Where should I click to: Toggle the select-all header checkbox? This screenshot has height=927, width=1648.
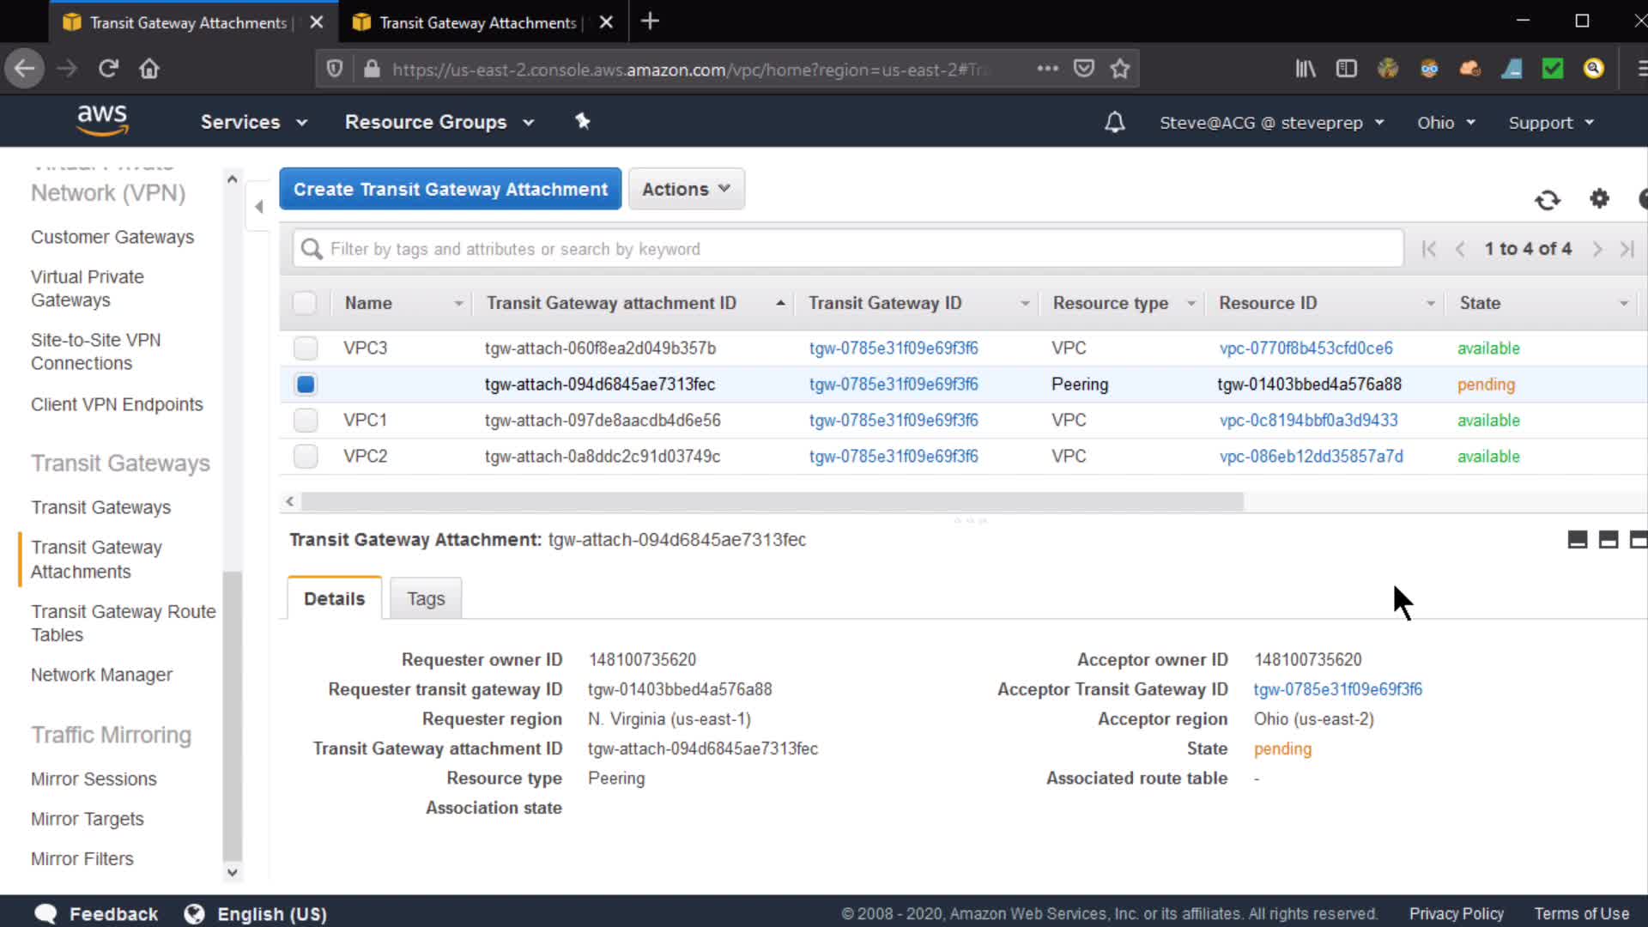click(x=305, y=303)
